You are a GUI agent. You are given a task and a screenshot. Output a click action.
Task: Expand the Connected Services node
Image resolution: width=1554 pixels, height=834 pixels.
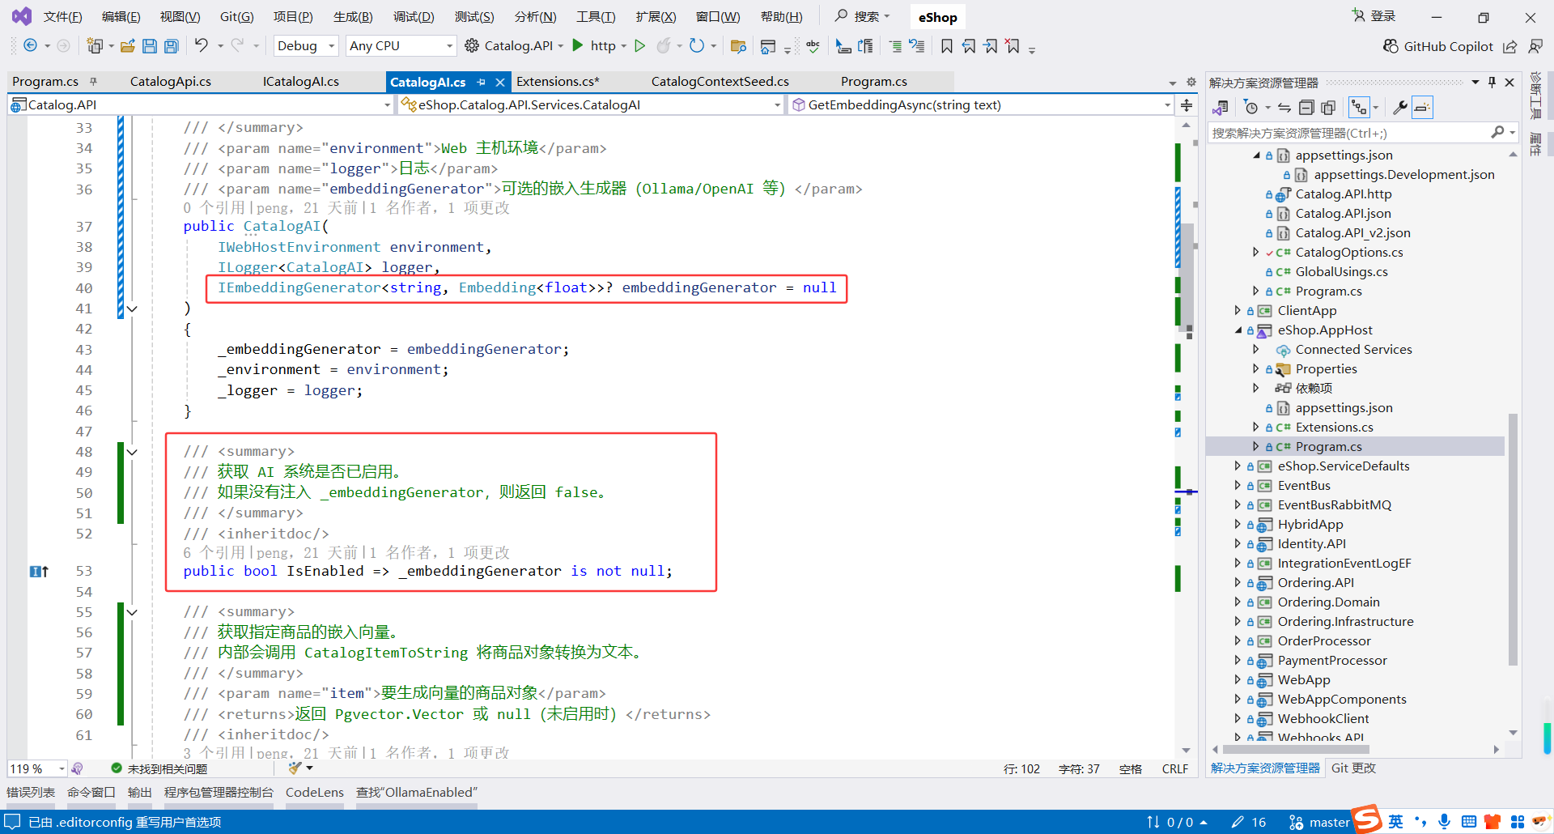(x=1256, y=349)
